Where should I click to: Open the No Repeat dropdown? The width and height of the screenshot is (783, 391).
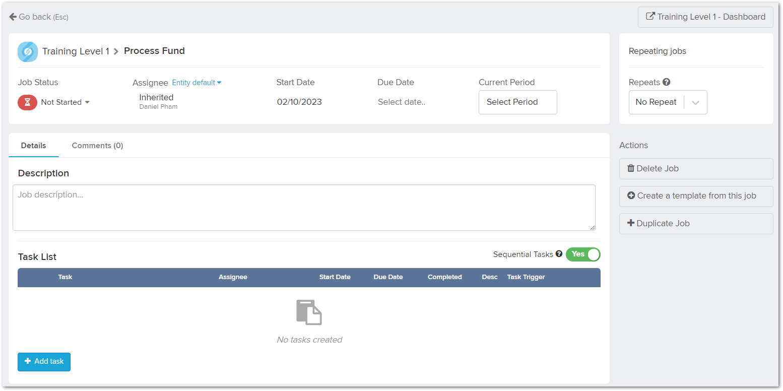(x=668, y=102)
